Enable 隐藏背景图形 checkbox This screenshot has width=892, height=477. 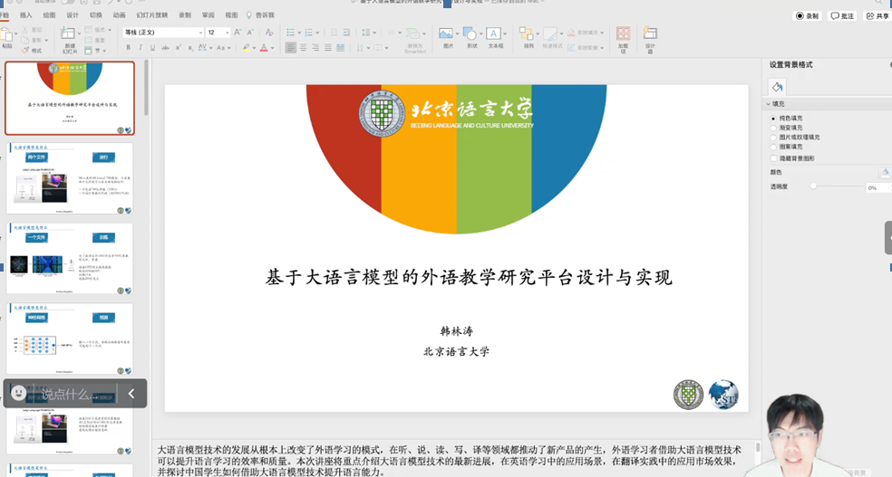coord(773,158)
